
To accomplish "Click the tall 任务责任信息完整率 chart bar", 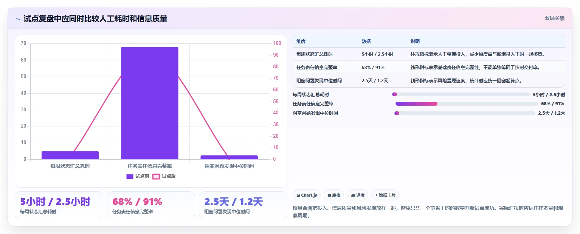I will [150, 103].
